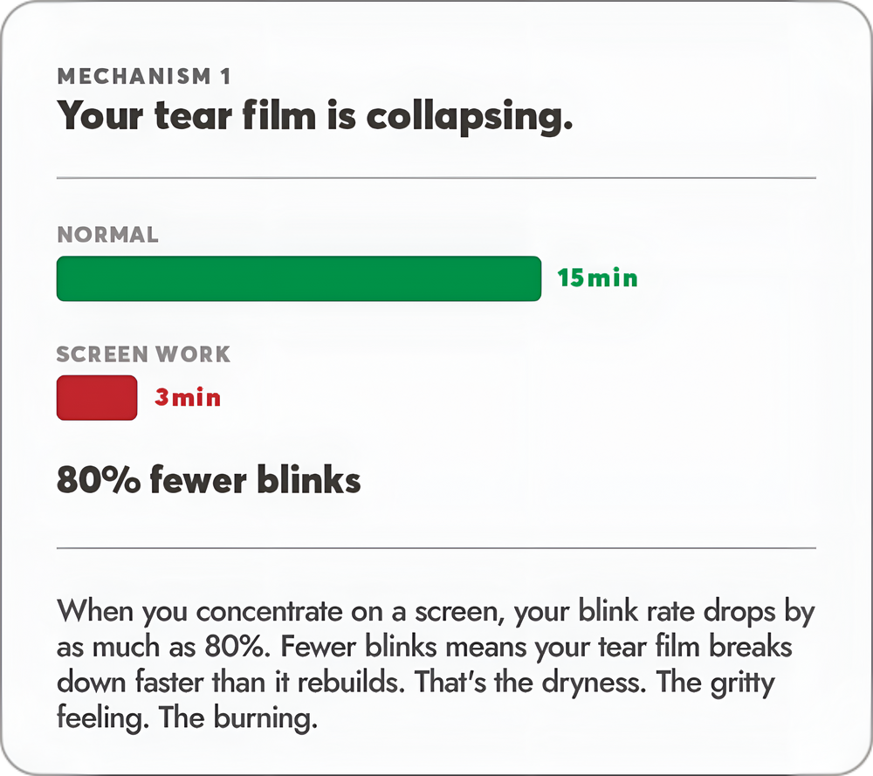Image resolution: width=873 pixels, height=776 pixels.
Task: Click the red Screen Work bar
Action: (97, 397)
